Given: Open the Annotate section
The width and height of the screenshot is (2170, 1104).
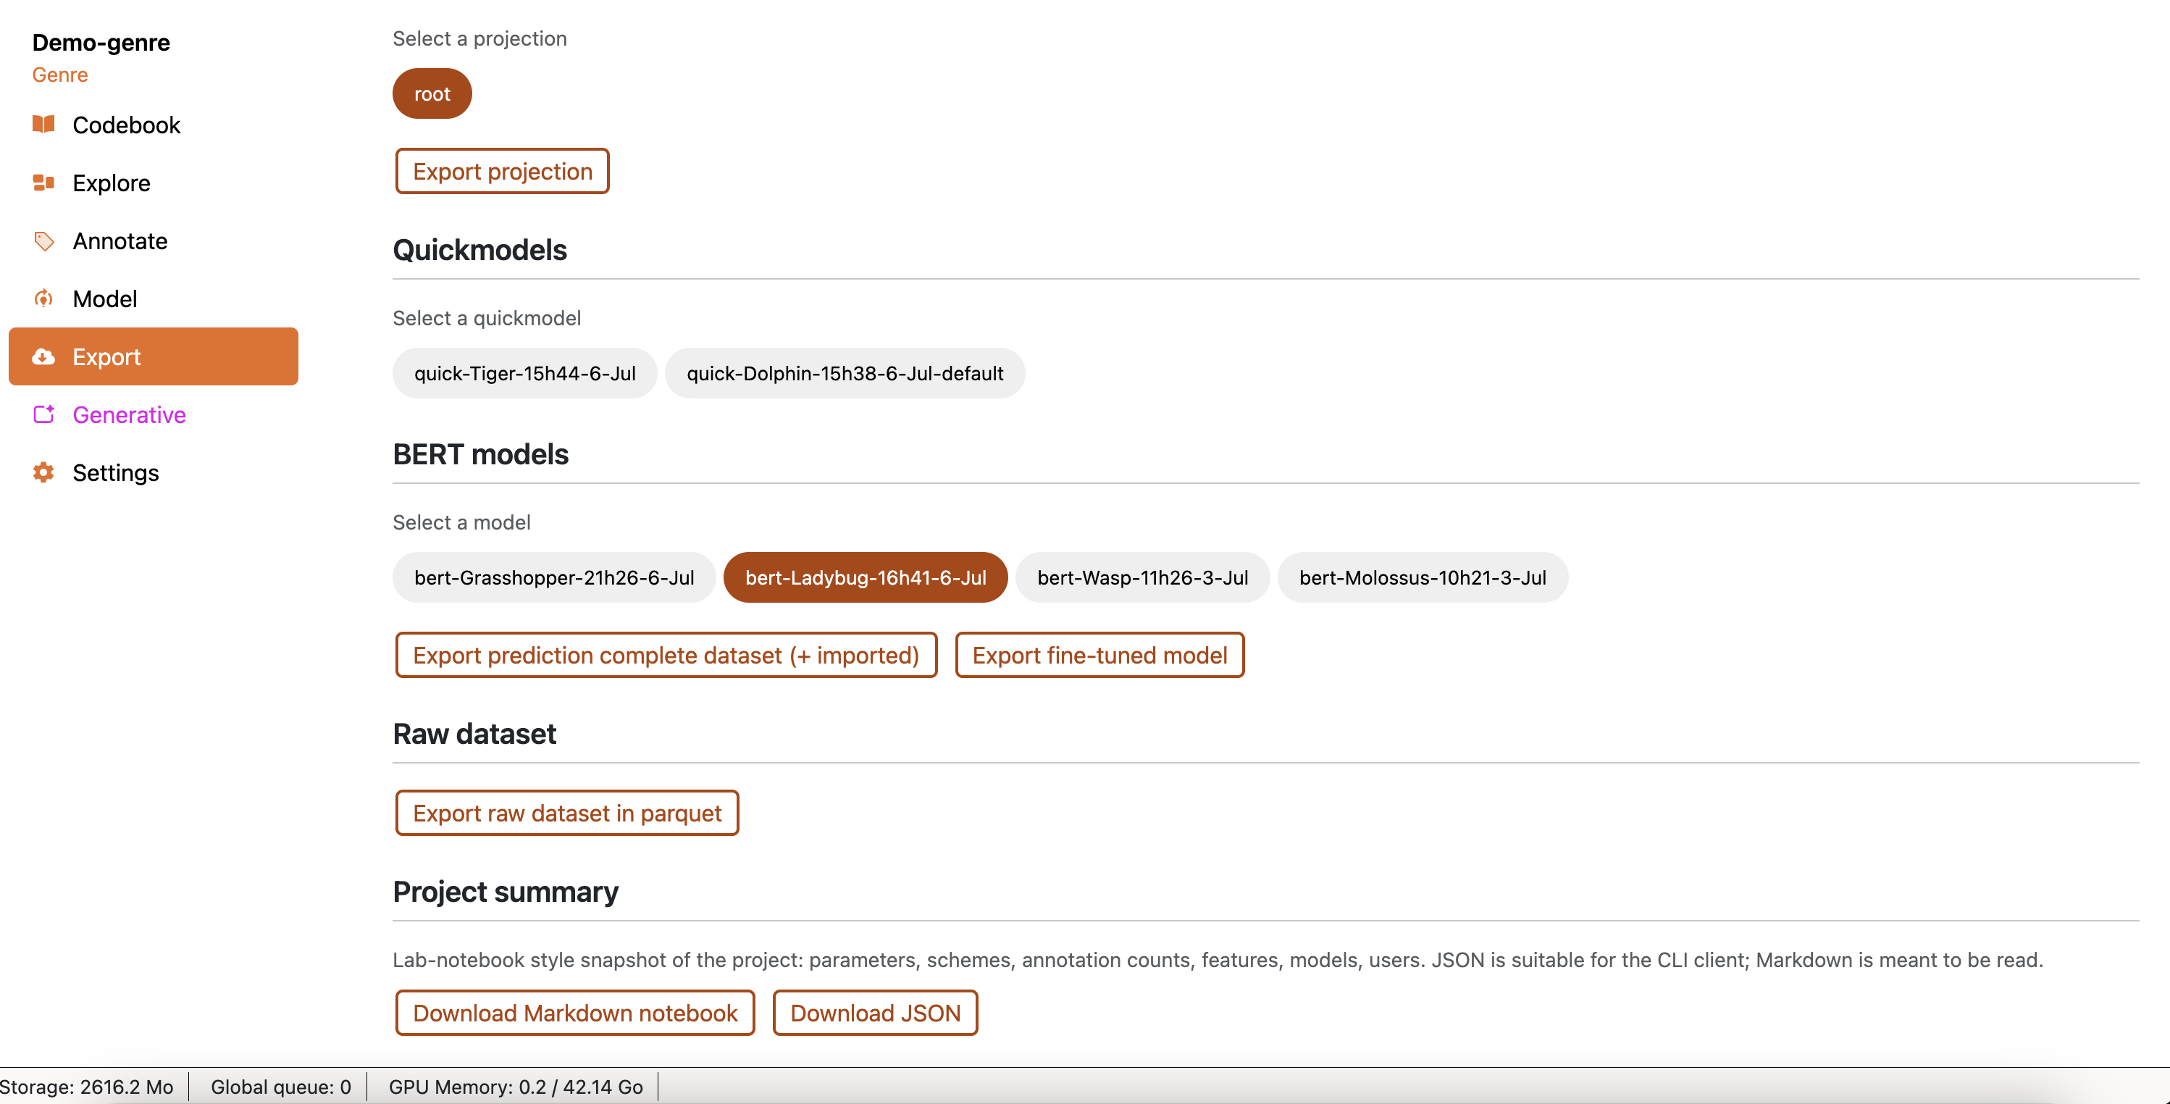Looking at the screenshot, I should [x=154, y=241].
